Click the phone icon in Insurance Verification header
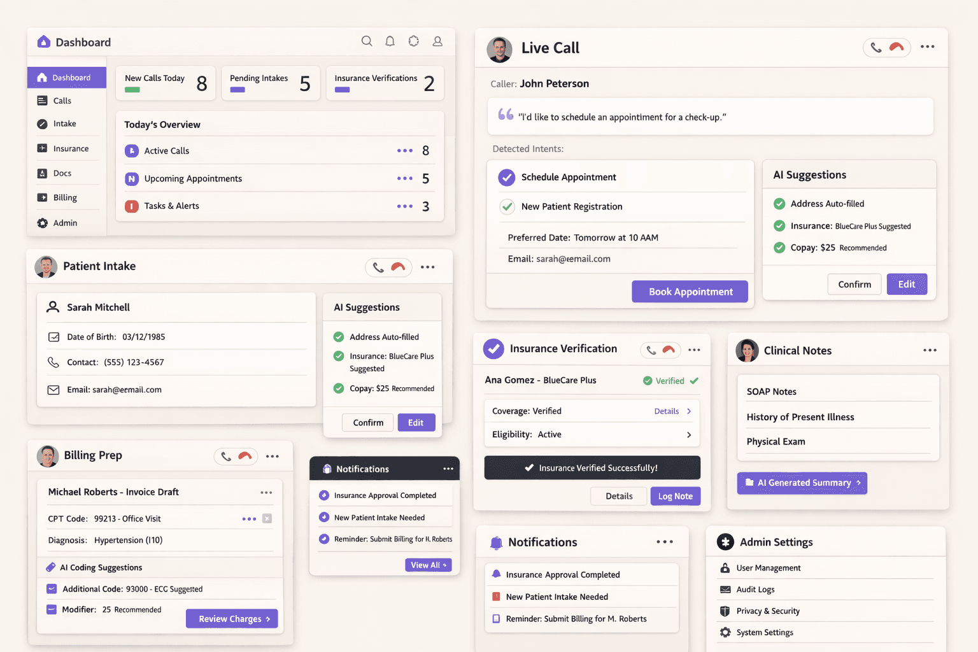This screenshot has width=978, height=652. (651, 350)
